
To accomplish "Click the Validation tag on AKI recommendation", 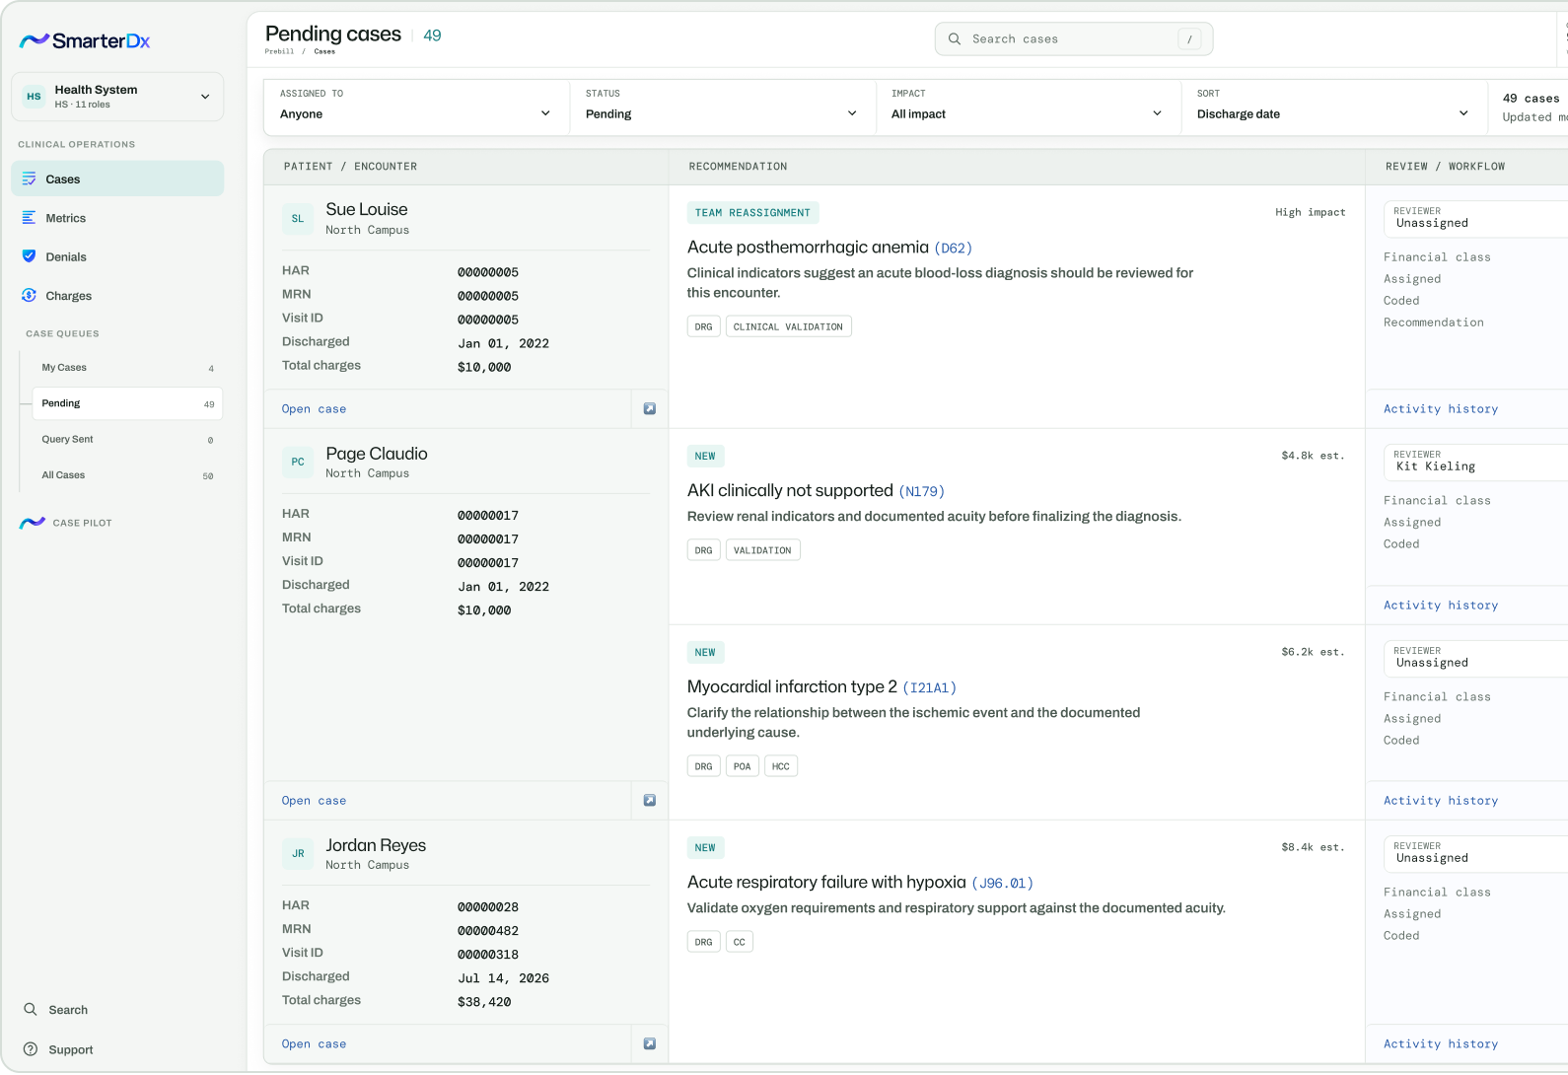I will (762, 550).
